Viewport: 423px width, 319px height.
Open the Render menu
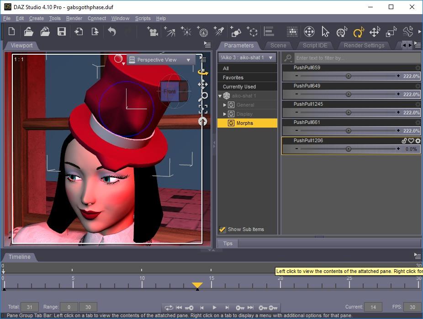[x=74, y=19]
